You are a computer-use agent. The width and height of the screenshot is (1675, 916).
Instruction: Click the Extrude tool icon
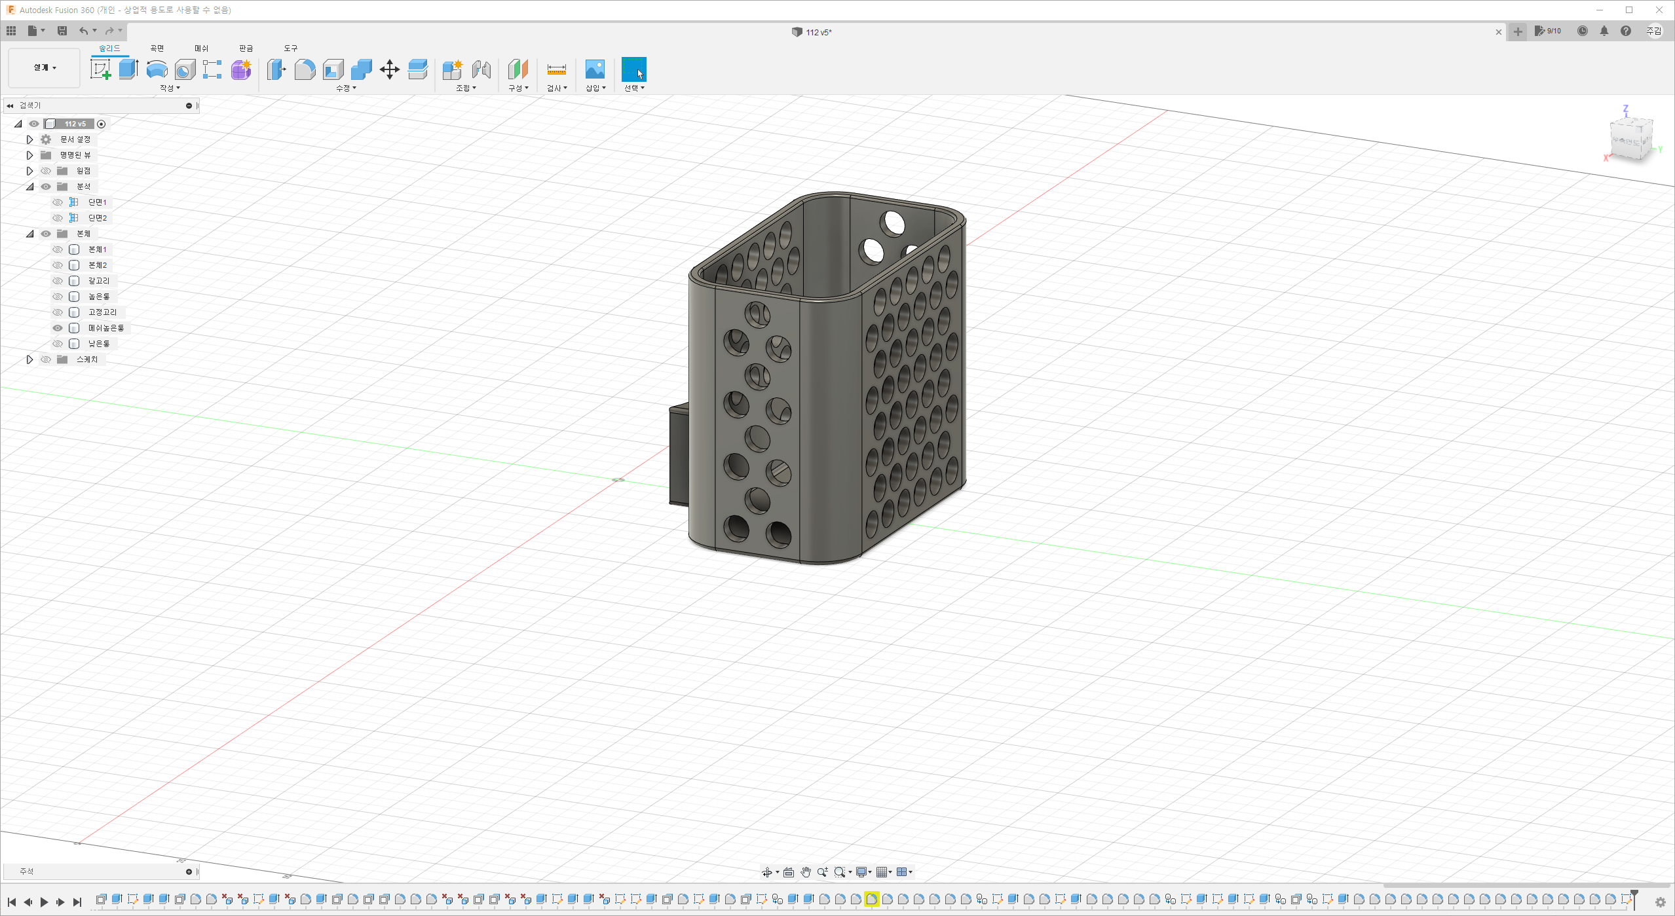(128, 69)
